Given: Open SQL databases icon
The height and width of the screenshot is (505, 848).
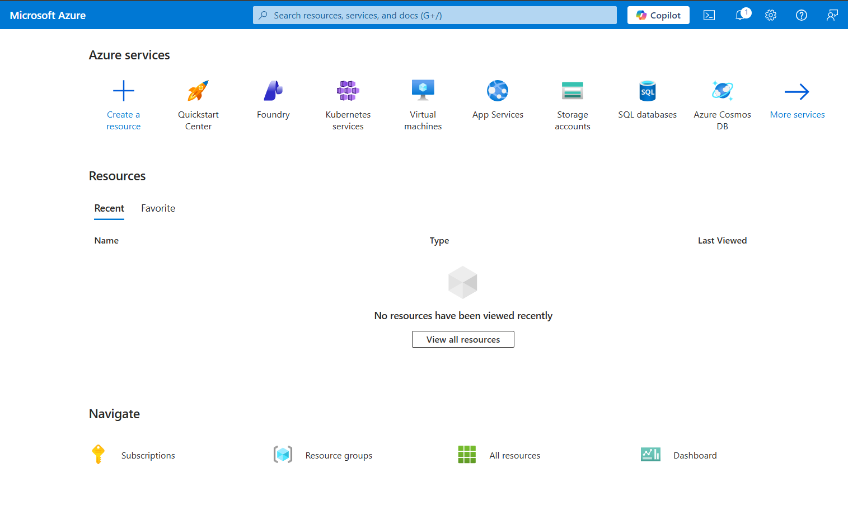Looking at the screenshot, I should pos(648,91).
